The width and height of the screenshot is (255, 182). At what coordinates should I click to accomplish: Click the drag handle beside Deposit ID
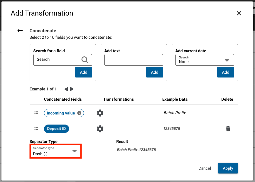[x=36, y=128]
